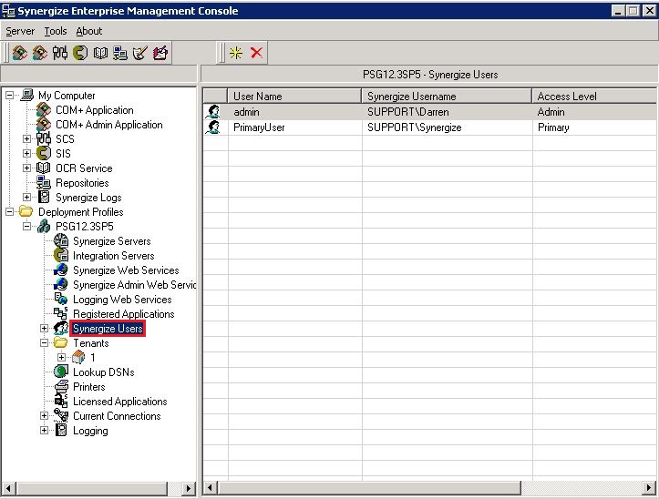The width and height of the screenshot is (659, 499).
Task: Click user list scroll left arrow
Action: click(211, 488)
